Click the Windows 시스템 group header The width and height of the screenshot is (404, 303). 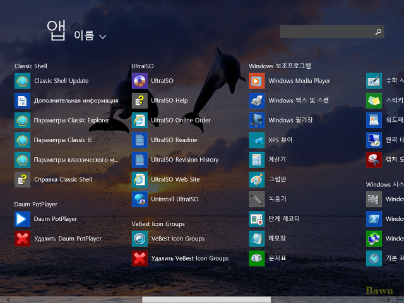385,184
